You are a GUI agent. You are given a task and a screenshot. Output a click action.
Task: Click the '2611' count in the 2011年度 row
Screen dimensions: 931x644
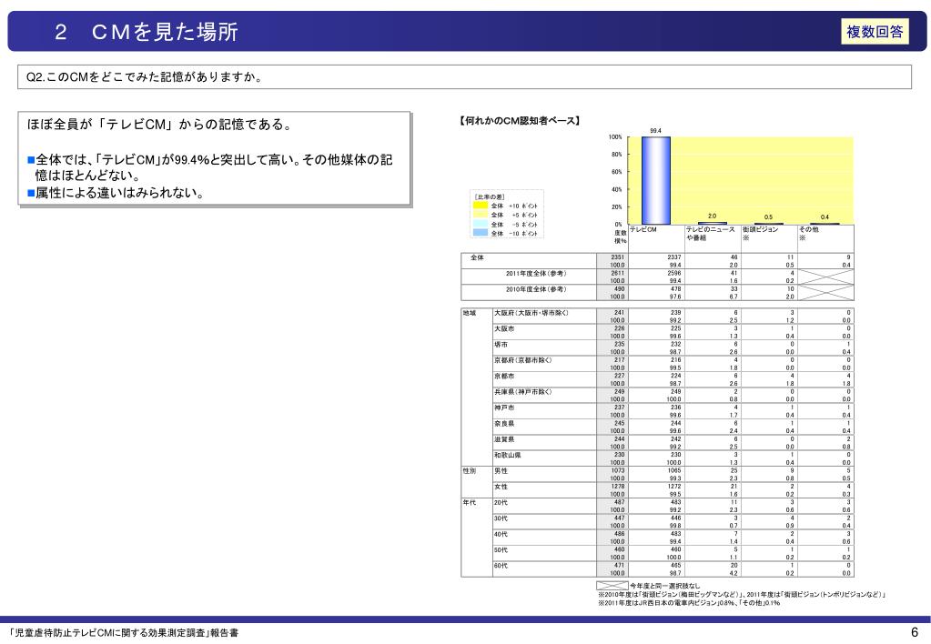click(x=618, y=274)
